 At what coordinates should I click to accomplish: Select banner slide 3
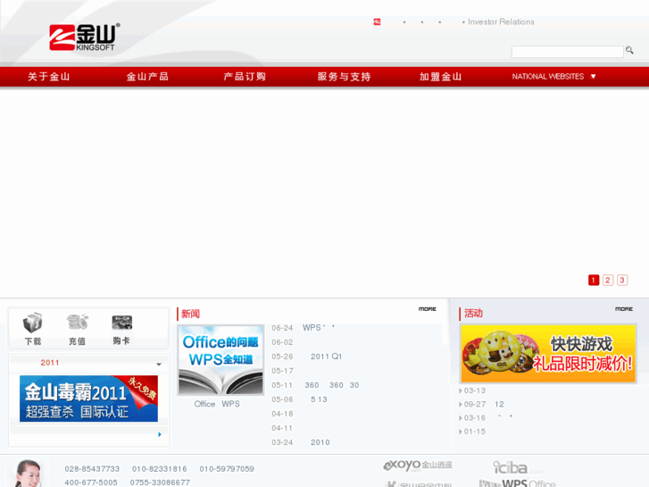coord(622,281)
